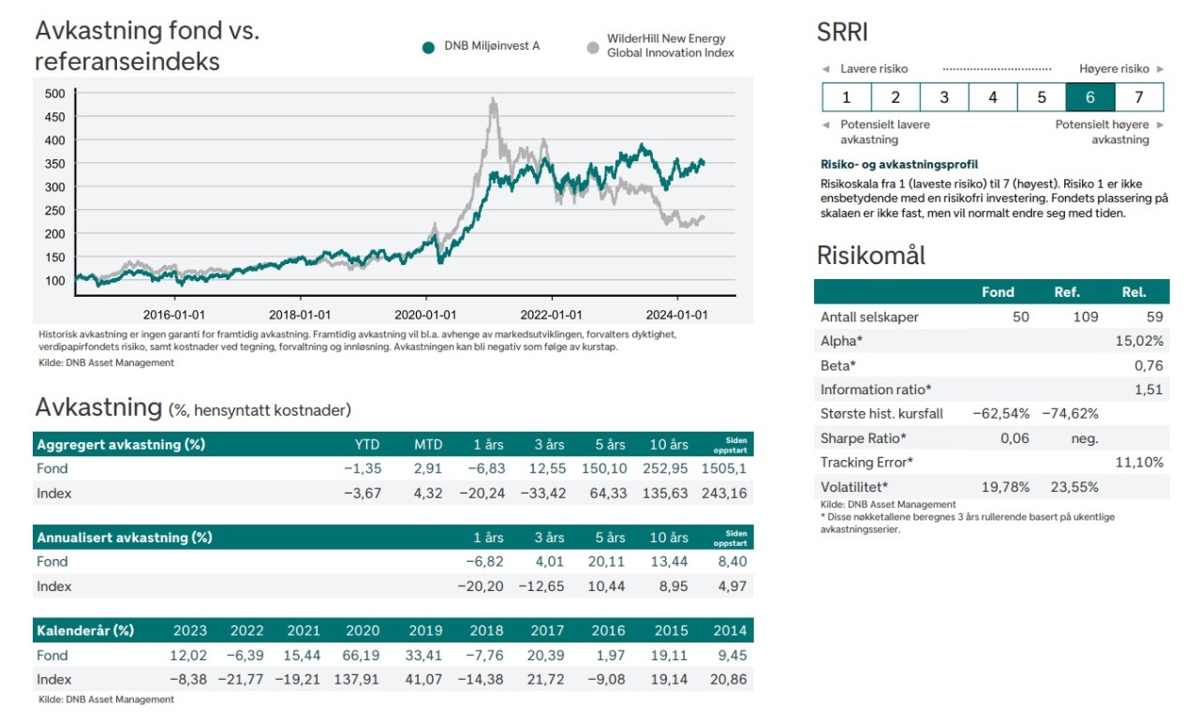The height and width of the screenshot is (724, 1199).
Task: Click the Aggregert avkastning (%) table header
Action: click(x=121, y=444)
